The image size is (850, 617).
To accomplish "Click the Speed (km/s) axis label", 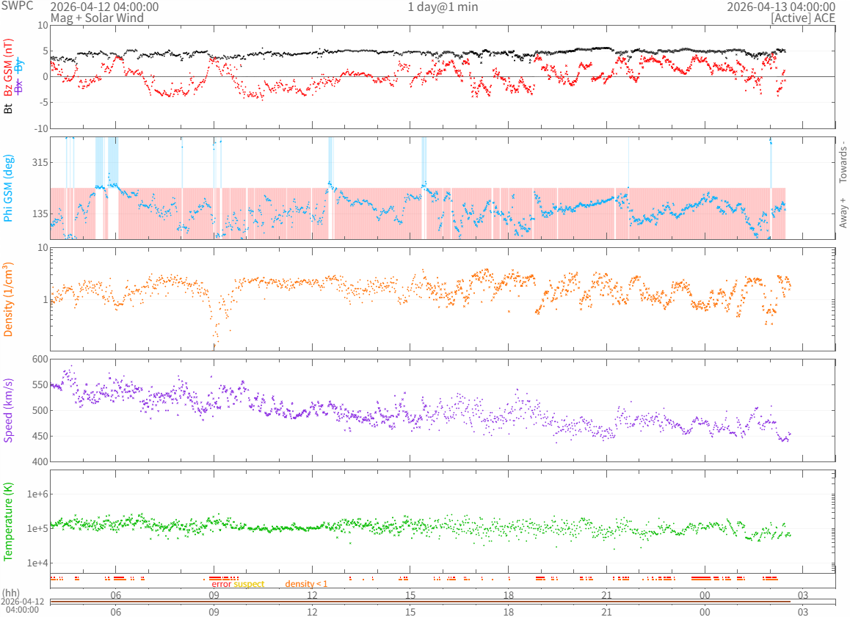I will pos(9,410).
